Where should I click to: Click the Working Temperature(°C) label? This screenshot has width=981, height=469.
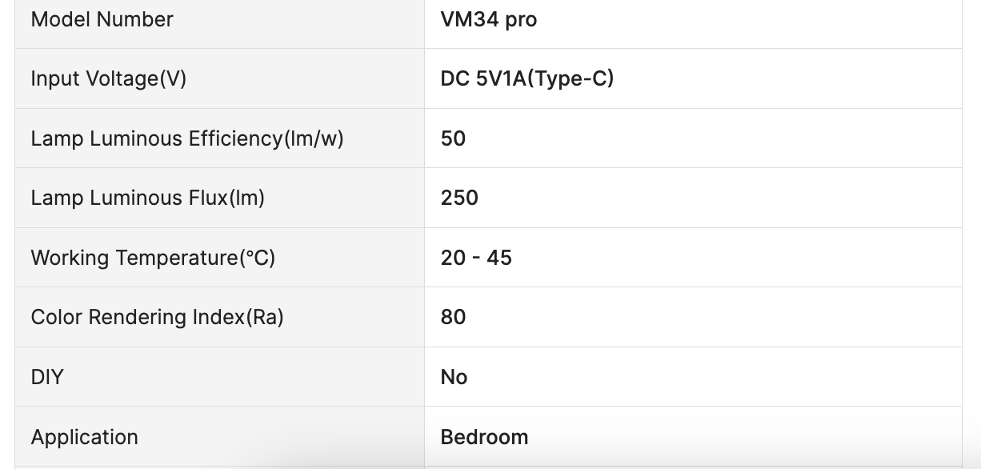tap(153, 258)
